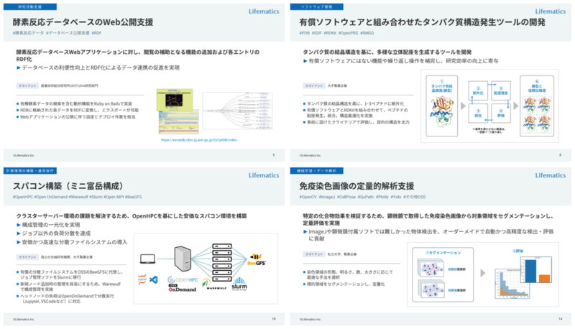The image size is (575, 329).
Task: Click the 機械学習・データ解析 category tag
Action: tap(316, 171)
